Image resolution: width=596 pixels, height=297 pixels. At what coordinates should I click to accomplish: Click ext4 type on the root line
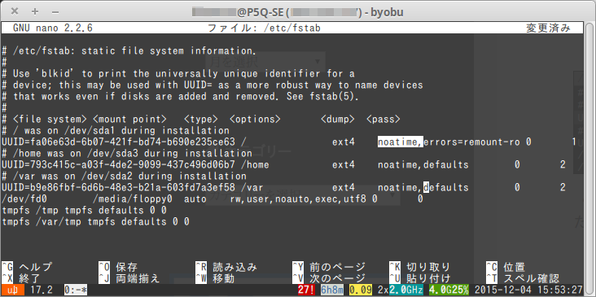click(x=344, y=142)
